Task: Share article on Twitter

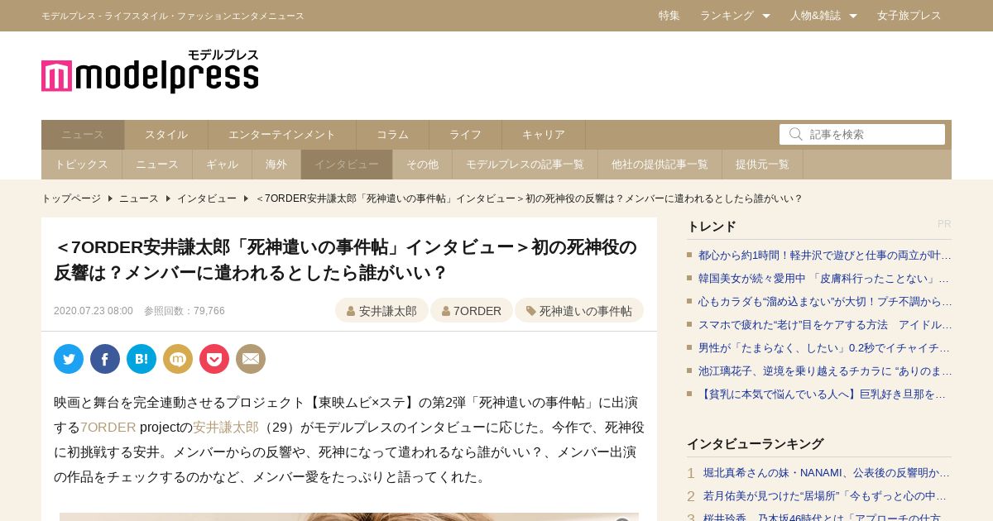Action: click(x=69, y=359)
